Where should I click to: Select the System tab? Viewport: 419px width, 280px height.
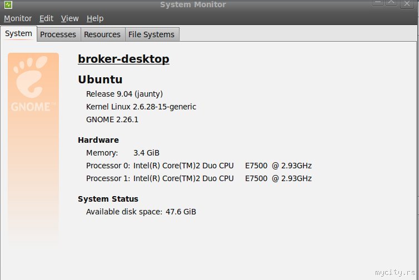18,34
